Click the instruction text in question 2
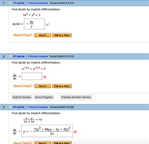149x144 pixels. (36, 63)
